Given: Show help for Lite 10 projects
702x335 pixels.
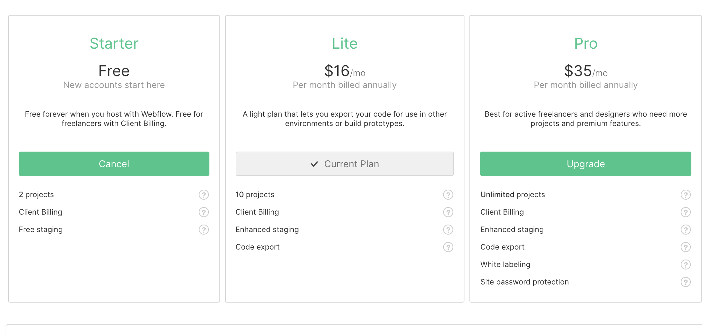Looking at the screenshot, I should tap(448, 195).
